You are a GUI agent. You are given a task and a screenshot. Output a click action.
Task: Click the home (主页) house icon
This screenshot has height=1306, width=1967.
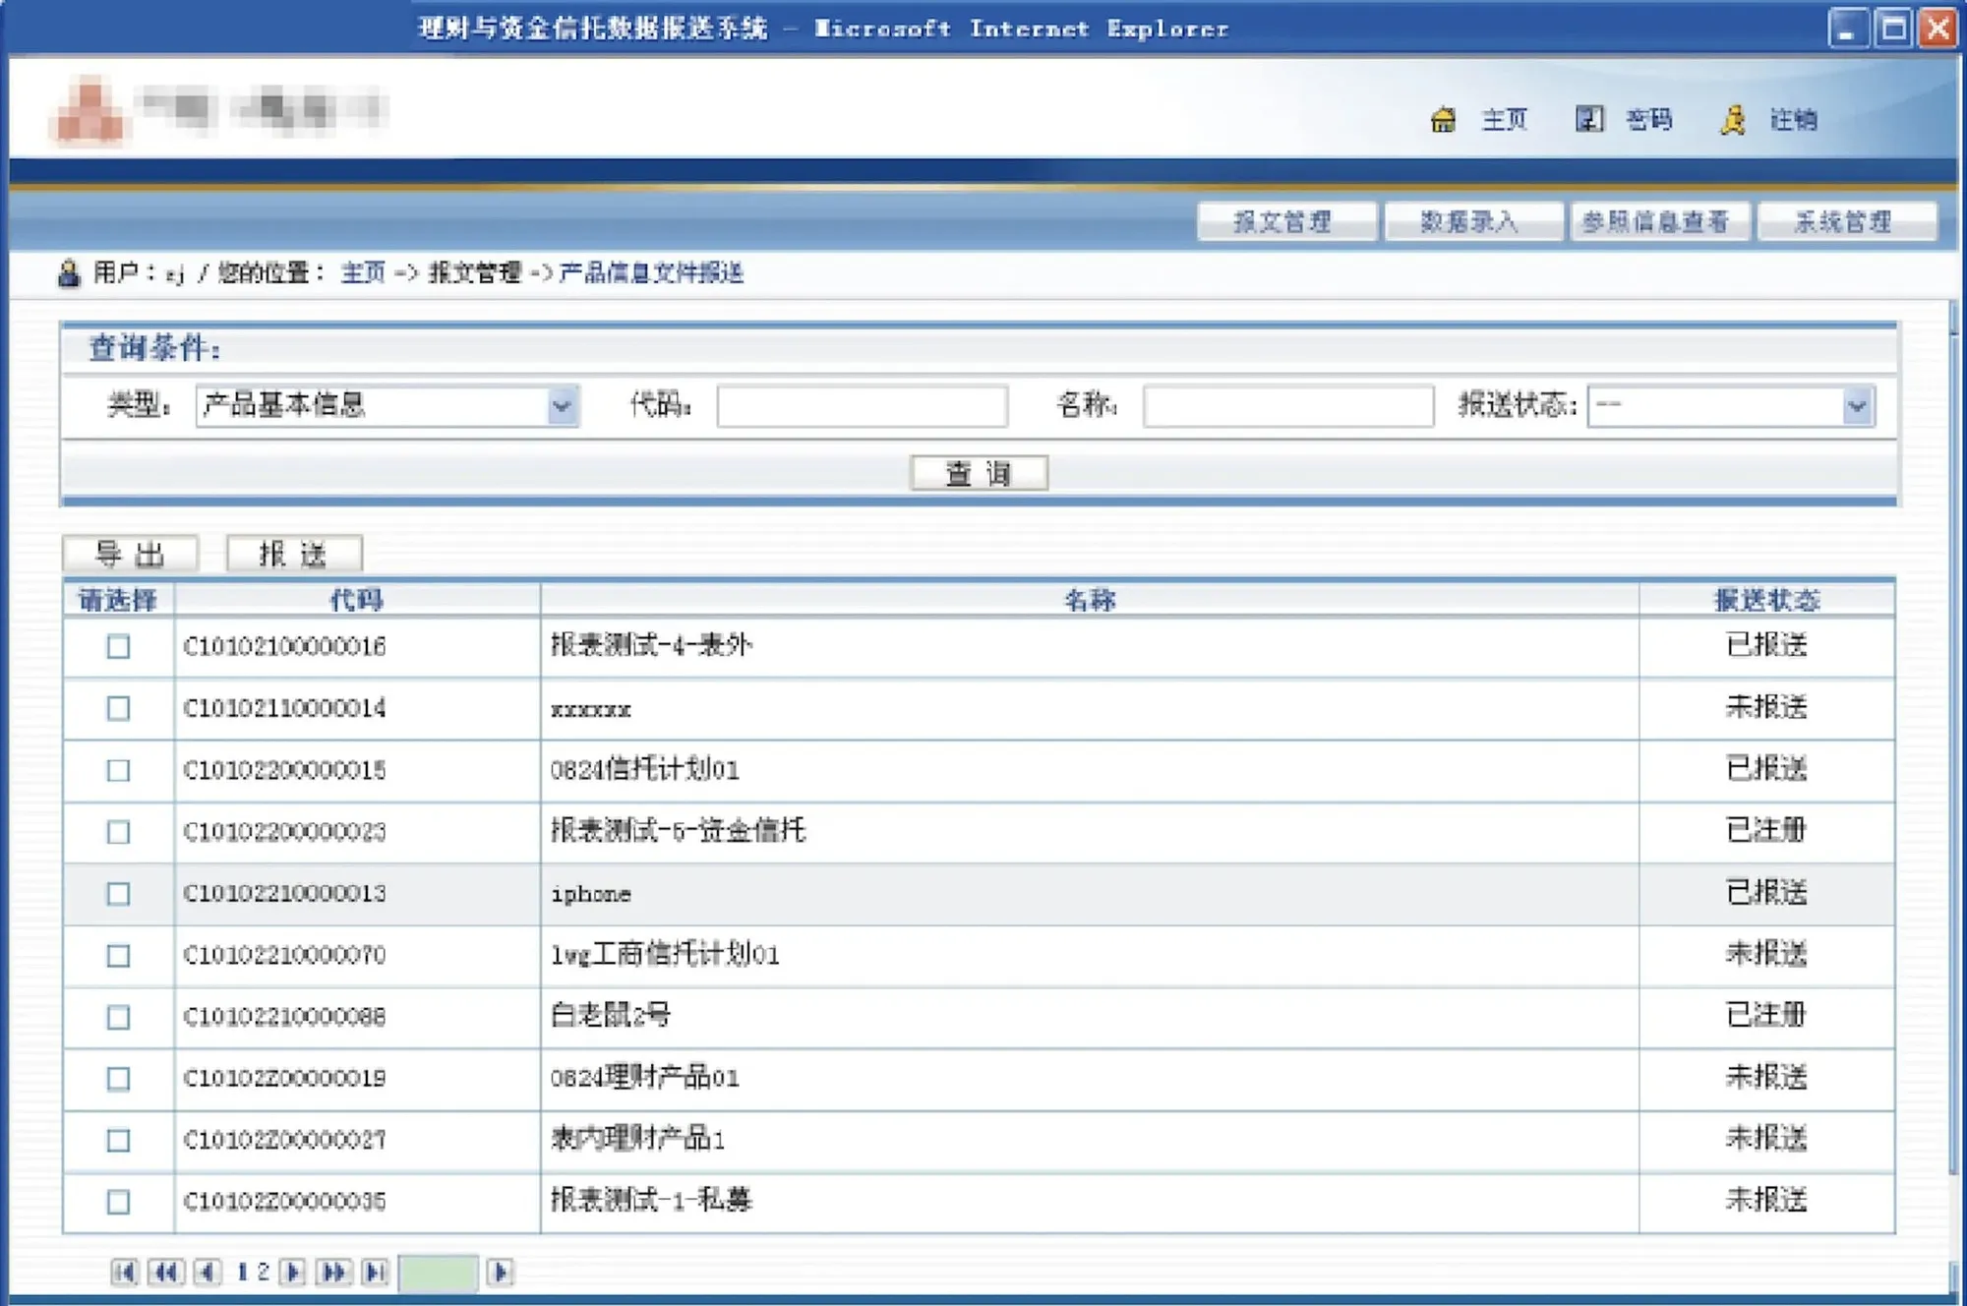coord(1443,120)
